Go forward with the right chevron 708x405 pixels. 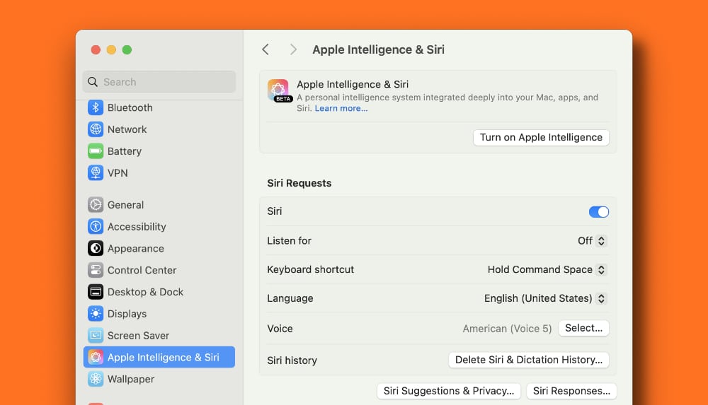[x=293, y=49]
